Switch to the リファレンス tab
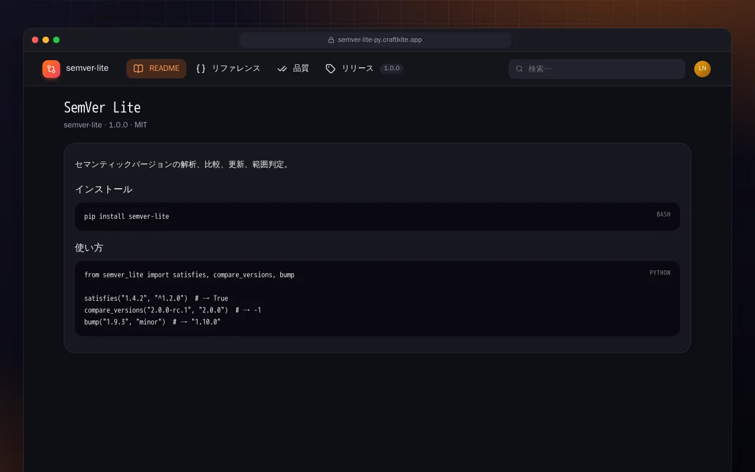 click(x=228, y=68)
